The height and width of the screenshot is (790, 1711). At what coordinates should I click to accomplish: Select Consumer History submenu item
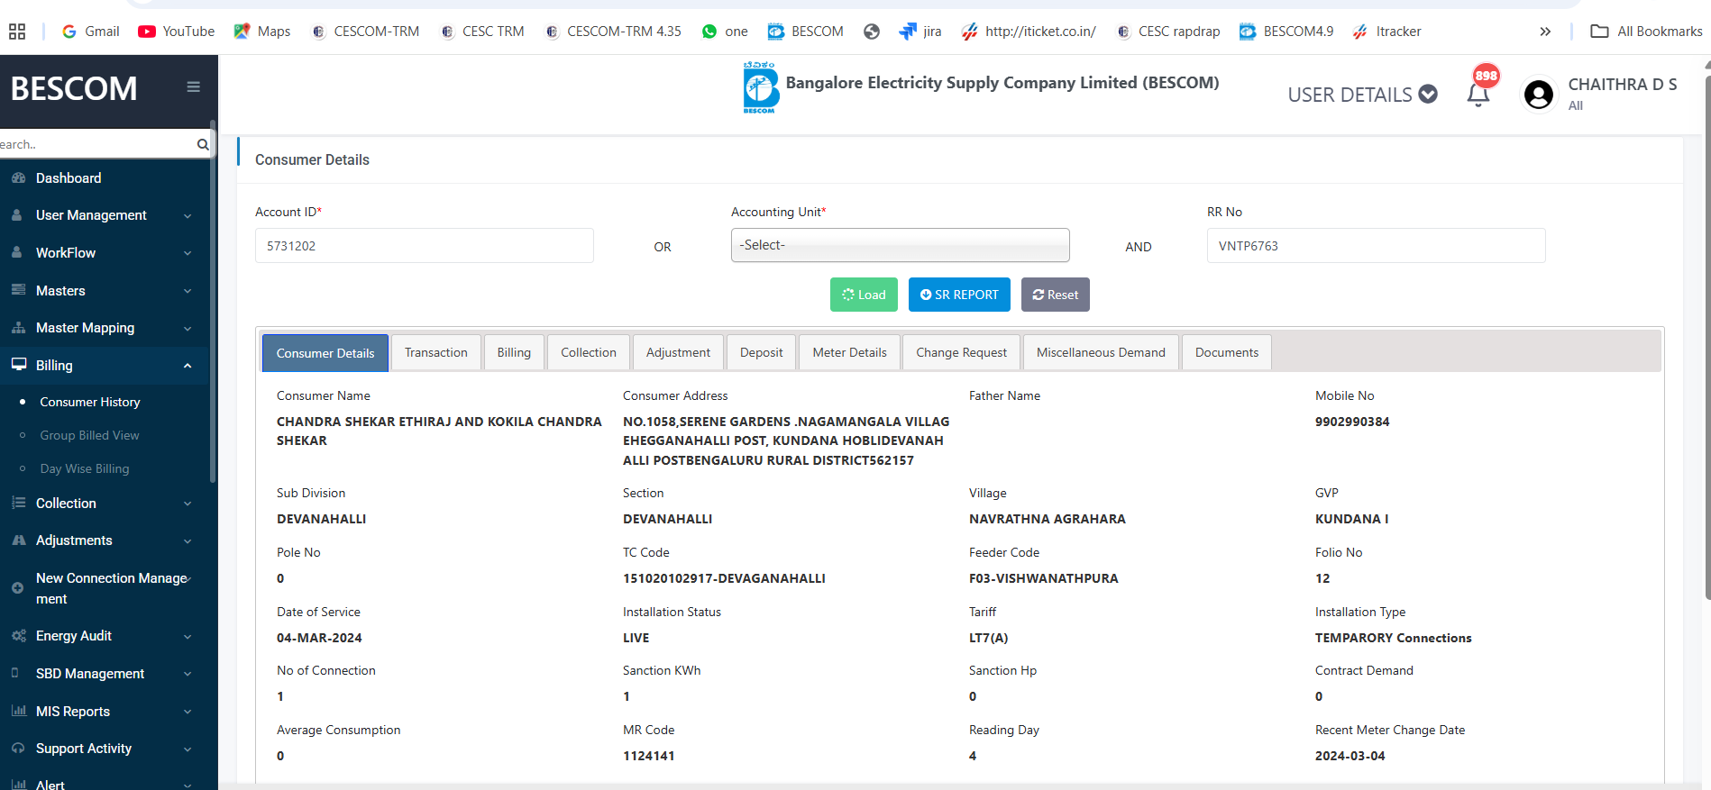[90, 402]
